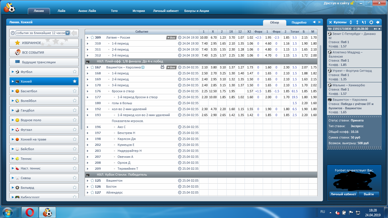Open the ВСЕ СОБЫТИЯ list button

(x=44, y=53)
